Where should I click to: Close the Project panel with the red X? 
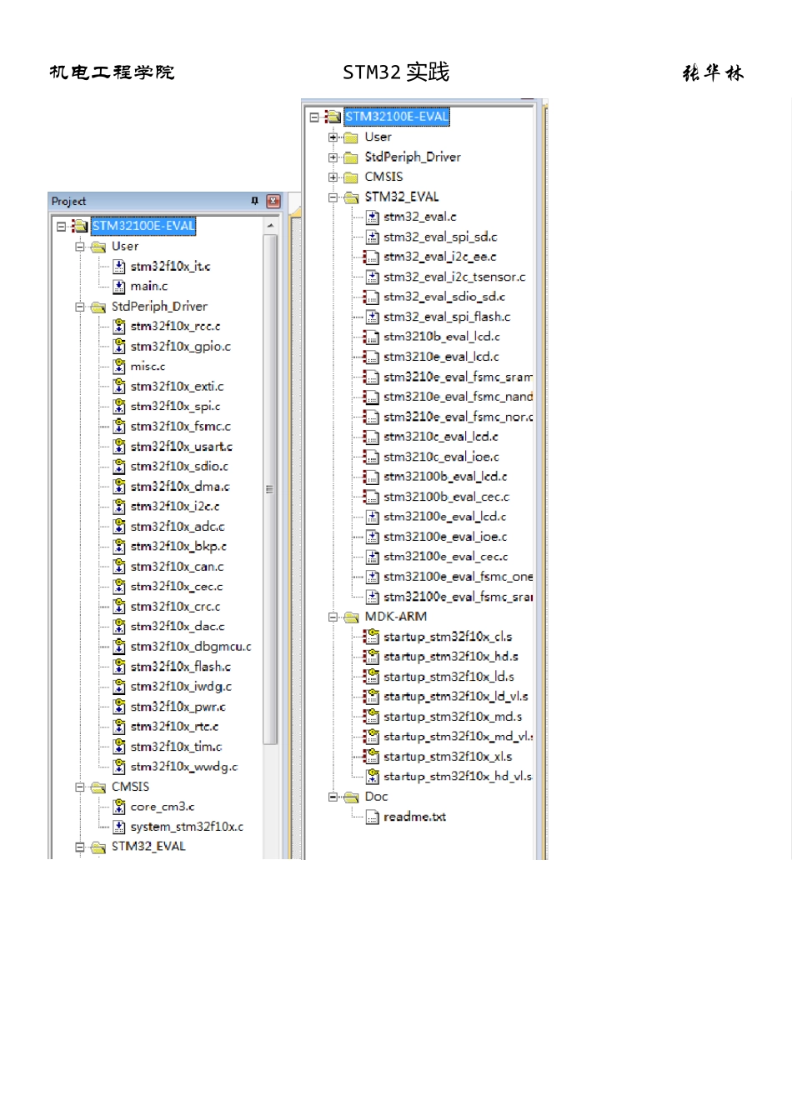pos(273,201)
